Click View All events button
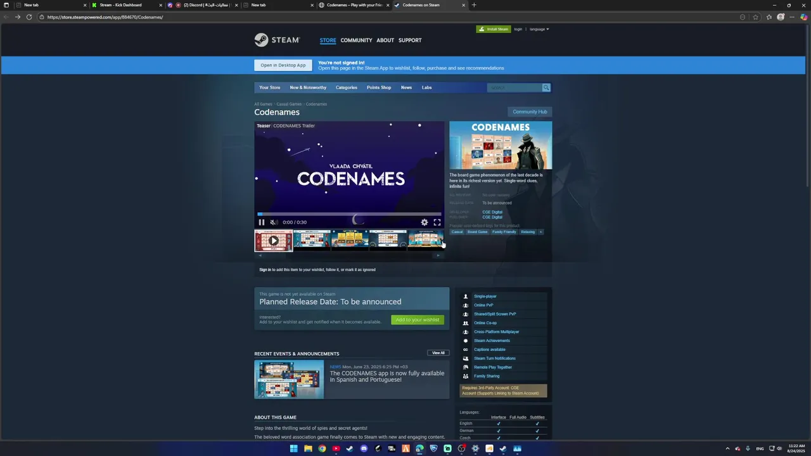This screenshot has width=811, height=456. [438, 353]
